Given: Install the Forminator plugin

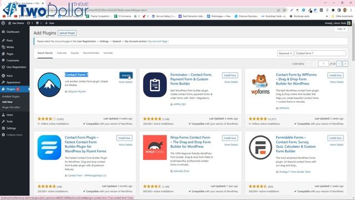Looking at the screenshot, I should pos(230,76).
